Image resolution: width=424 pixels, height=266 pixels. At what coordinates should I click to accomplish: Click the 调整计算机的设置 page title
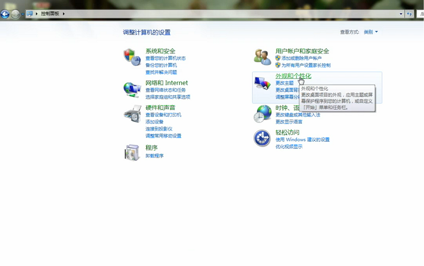[146, 32]
